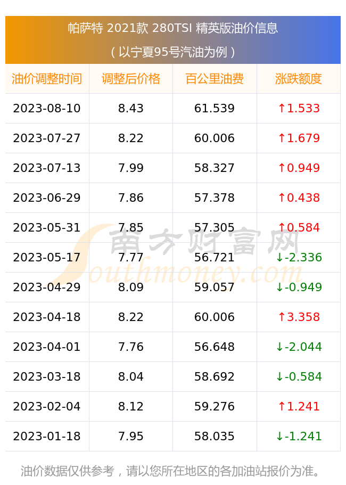The image size is (346, 485).
Task: Click the 涨跌额度 column header
Action: 299,79
